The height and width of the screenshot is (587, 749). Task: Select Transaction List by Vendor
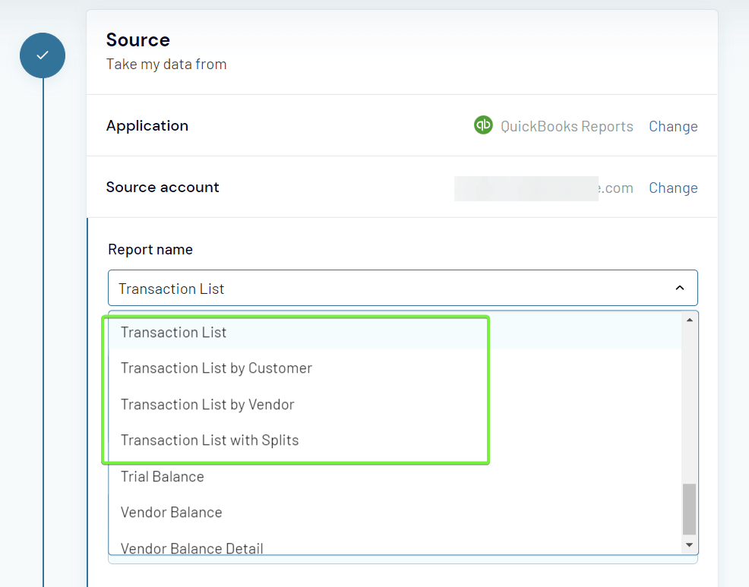coord(395,404)
